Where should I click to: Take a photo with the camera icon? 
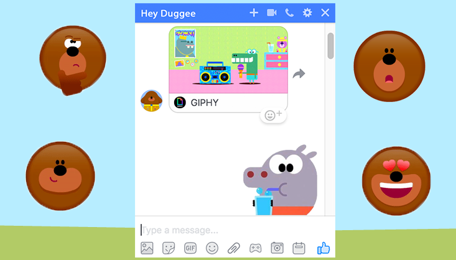click(277, 248)
